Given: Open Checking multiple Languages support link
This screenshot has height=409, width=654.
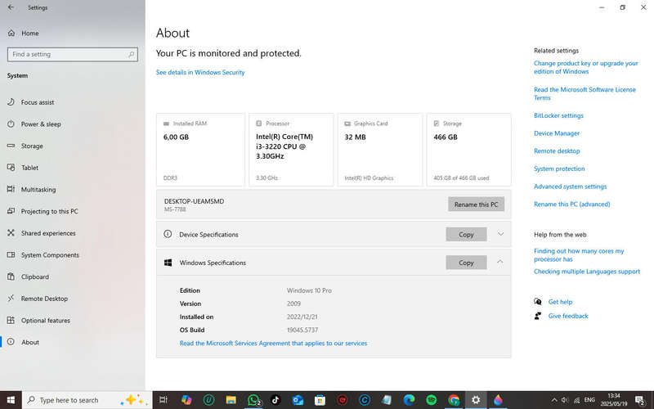Looking at the screenshot, I should [x=587, y=272].
